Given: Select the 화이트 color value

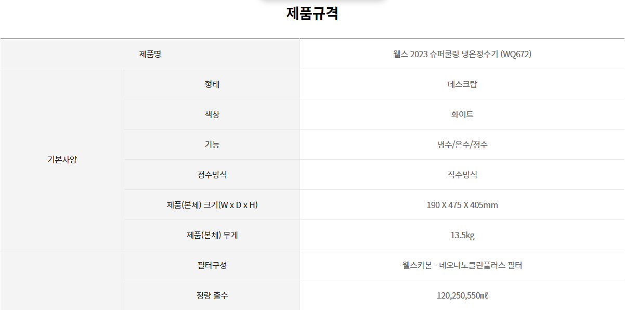Looking at the screenshot, I should (462, 114).
